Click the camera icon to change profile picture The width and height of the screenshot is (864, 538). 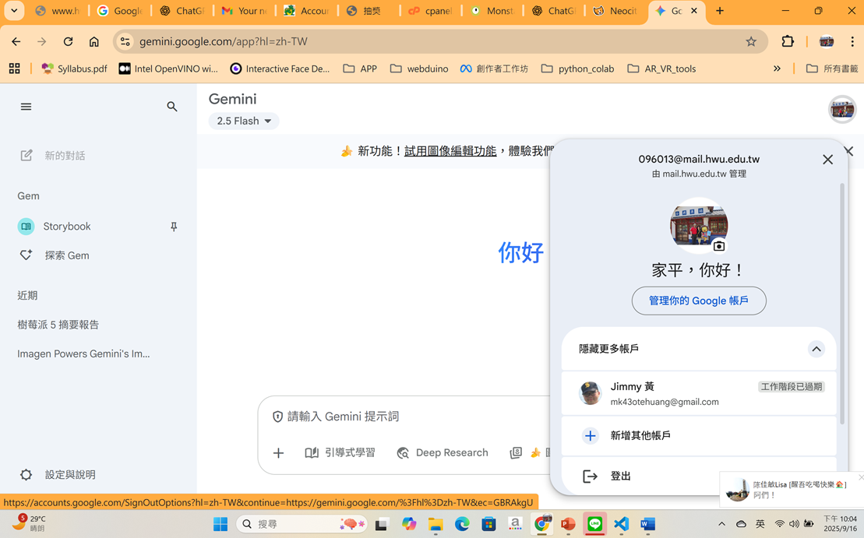pyautogui.click(x=718, y=246)
